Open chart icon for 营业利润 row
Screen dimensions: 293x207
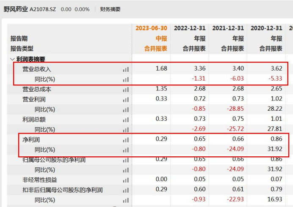(x=126, y=100)
